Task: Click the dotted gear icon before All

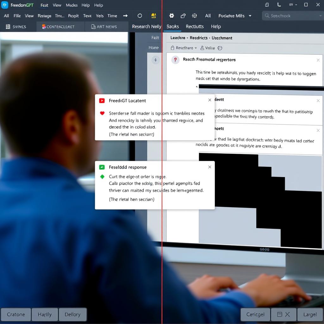Action: coord(194,16)
